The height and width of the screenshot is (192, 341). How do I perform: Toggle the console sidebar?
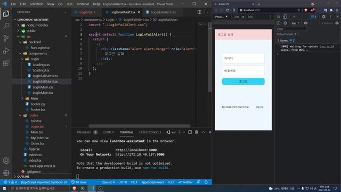(279, 23)
